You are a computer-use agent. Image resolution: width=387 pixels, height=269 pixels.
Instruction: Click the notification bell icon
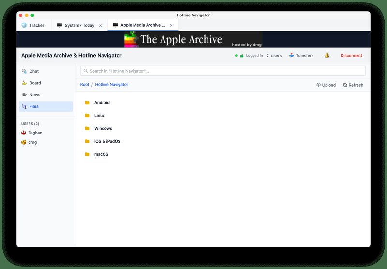click(x=327, y=56)
